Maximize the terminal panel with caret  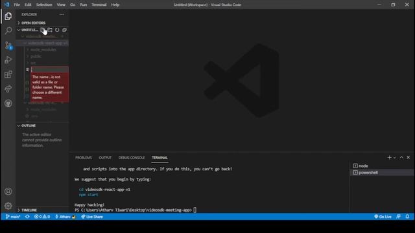click(401, 157)
